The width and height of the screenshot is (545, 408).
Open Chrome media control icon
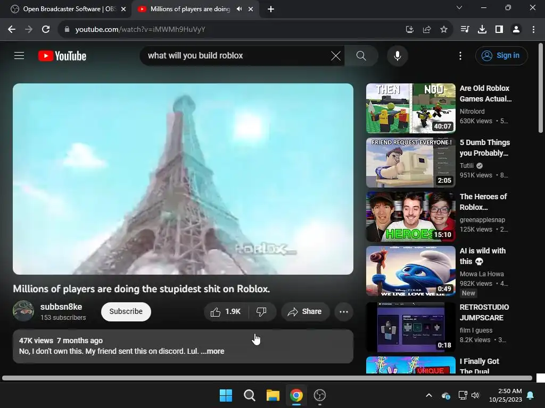pos(465,30)
